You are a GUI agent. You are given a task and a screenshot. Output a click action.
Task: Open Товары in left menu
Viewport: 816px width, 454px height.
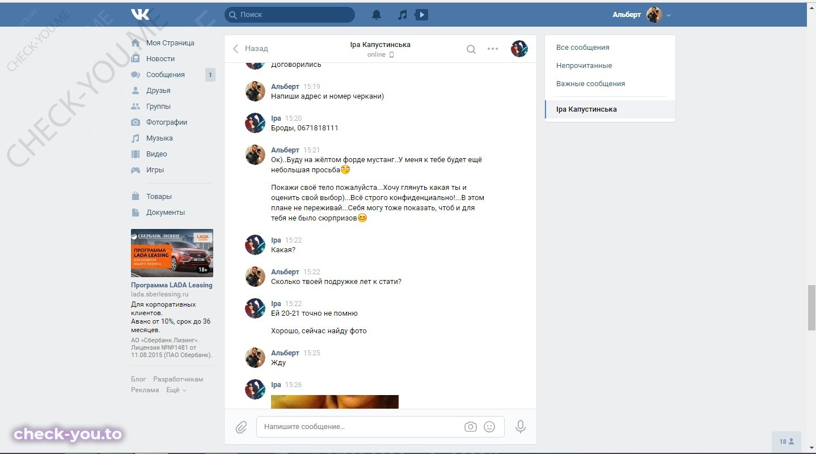click(x=159, y=197)
